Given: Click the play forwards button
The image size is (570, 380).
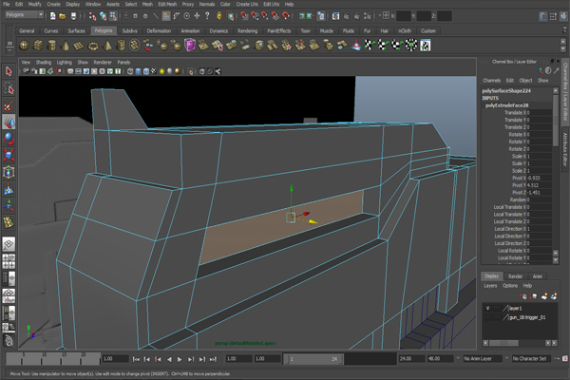Looking at the screenshot, I should point(180,359).
